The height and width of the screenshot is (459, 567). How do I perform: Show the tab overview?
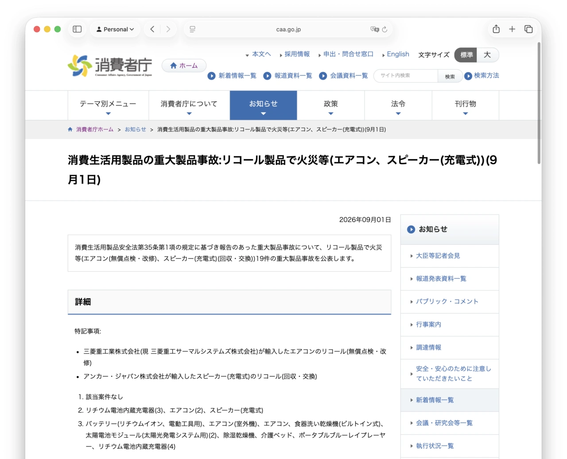tap(528, 29)
